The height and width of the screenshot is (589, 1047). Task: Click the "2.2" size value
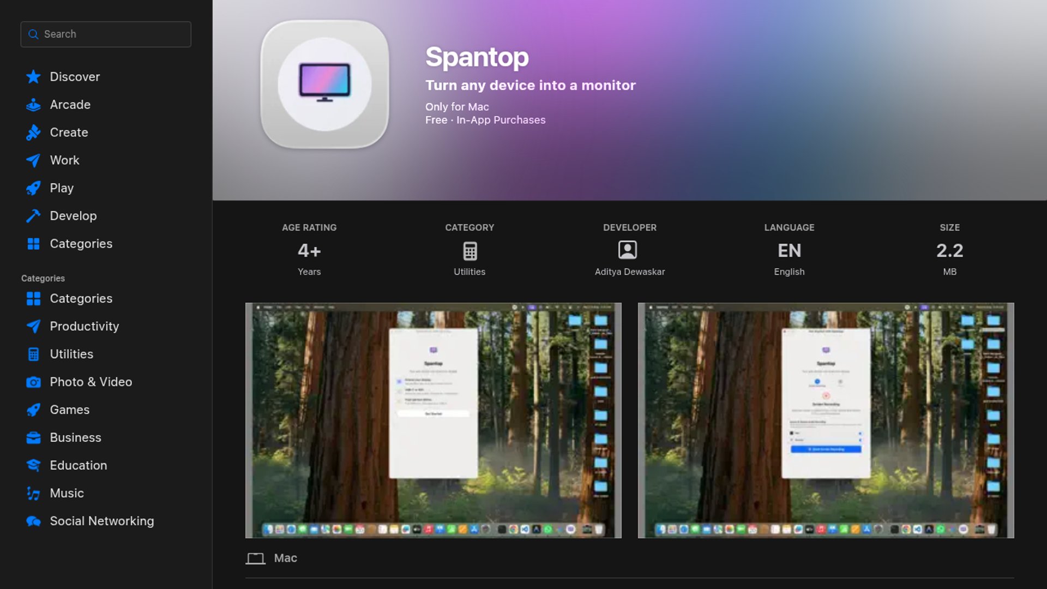[x=949, y=251]
